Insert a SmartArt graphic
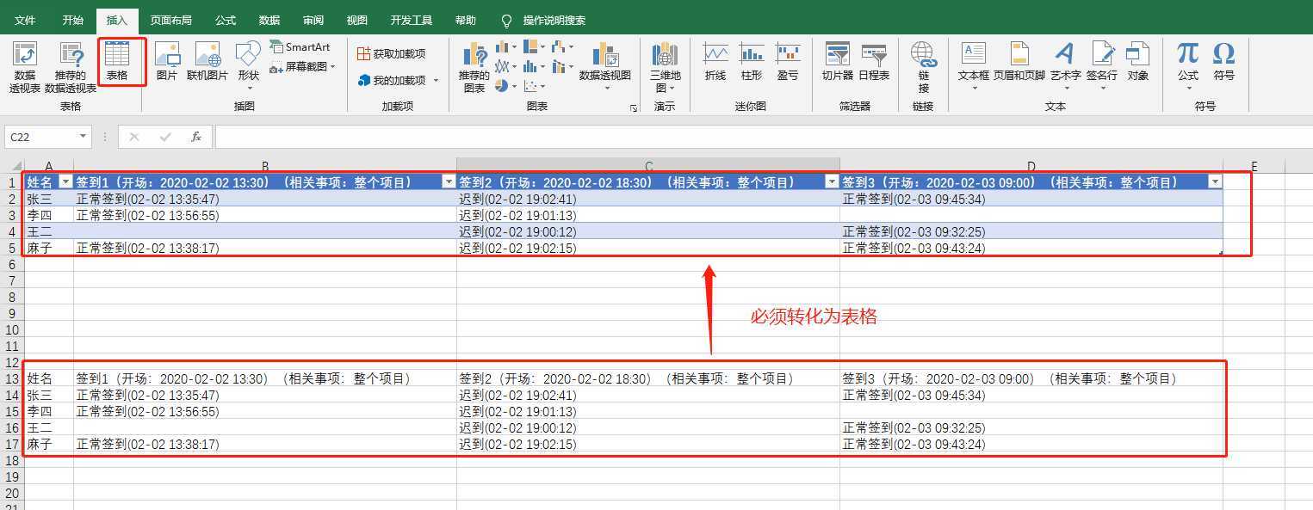Screen dimensions: 1313x510 click(x=301, y=47)
